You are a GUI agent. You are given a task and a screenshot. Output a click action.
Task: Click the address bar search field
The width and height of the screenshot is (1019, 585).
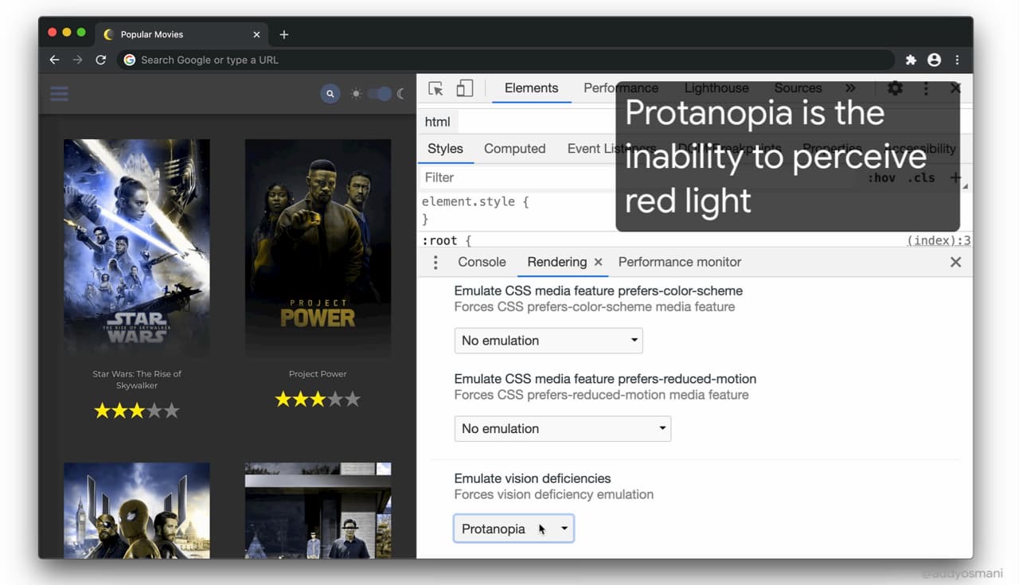pyautogui.click(x=506, y=60)
